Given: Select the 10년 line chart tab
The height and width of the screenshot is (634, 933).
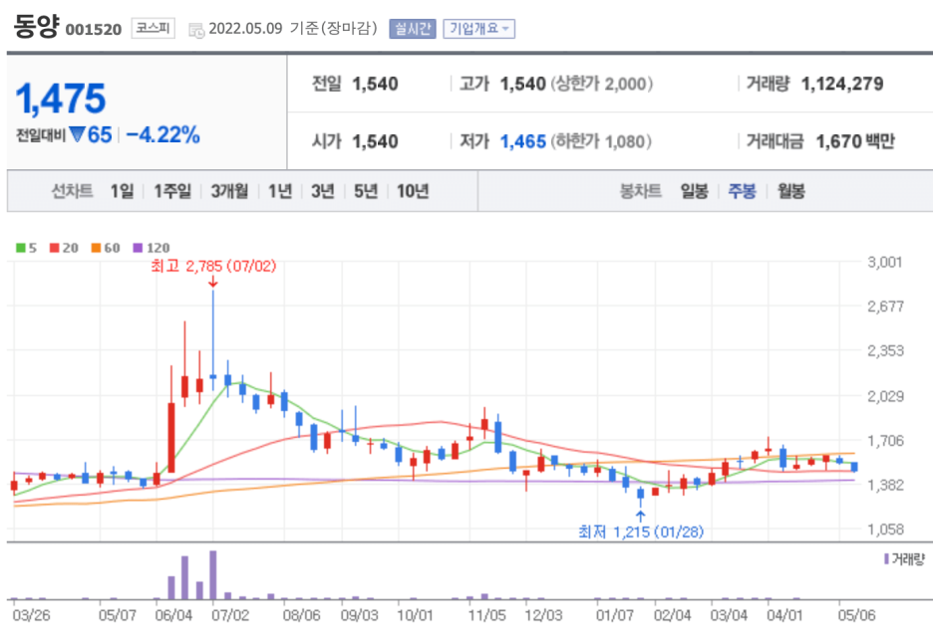Looking at the screenshot, I should point(413,191).
